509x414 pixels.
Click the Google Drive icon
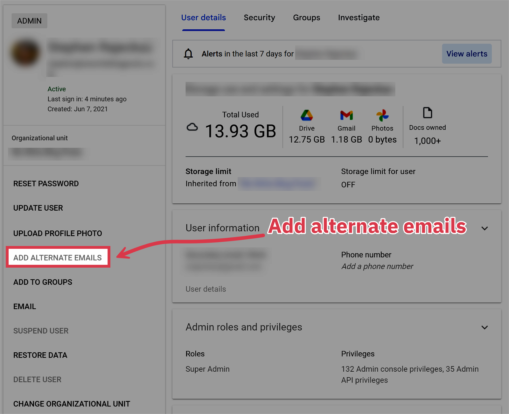tap(307, 115)
